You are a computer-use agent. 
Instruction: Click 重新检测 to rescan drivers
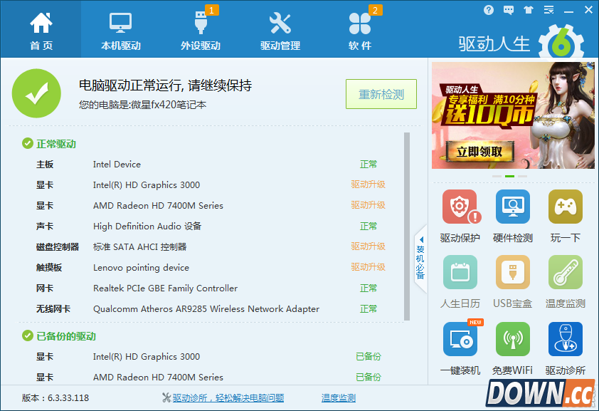[x=381, y=94]
